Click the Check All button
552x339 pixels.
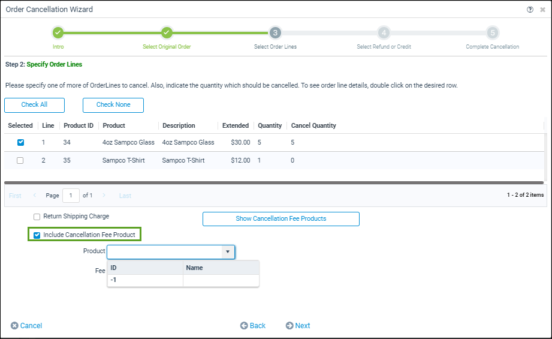[x=35, y=105]
